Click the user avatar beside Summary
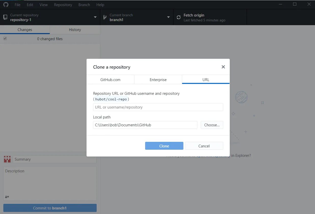 tap(7, 159)
